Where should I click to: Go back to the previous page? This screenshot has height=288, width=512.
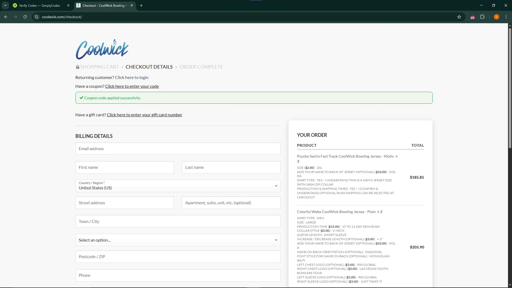[x=6, y=17]
